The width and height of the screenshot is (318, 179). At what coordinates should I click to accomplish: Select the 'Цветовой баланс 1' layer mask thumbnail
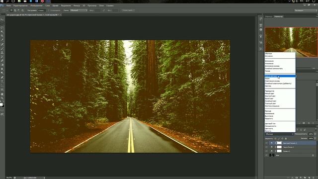point(279,143)
